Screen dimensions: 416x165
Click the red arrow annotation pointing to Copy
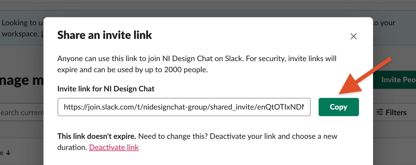click(x=366, y=76)
